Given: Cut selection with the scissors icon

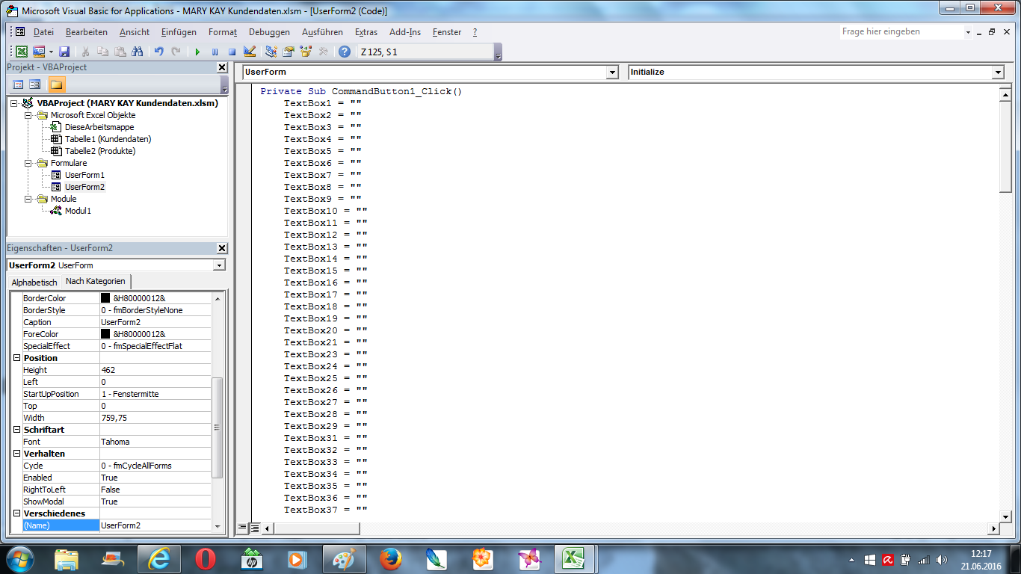Looking at the screenshot, I should (x=86, y=52).
